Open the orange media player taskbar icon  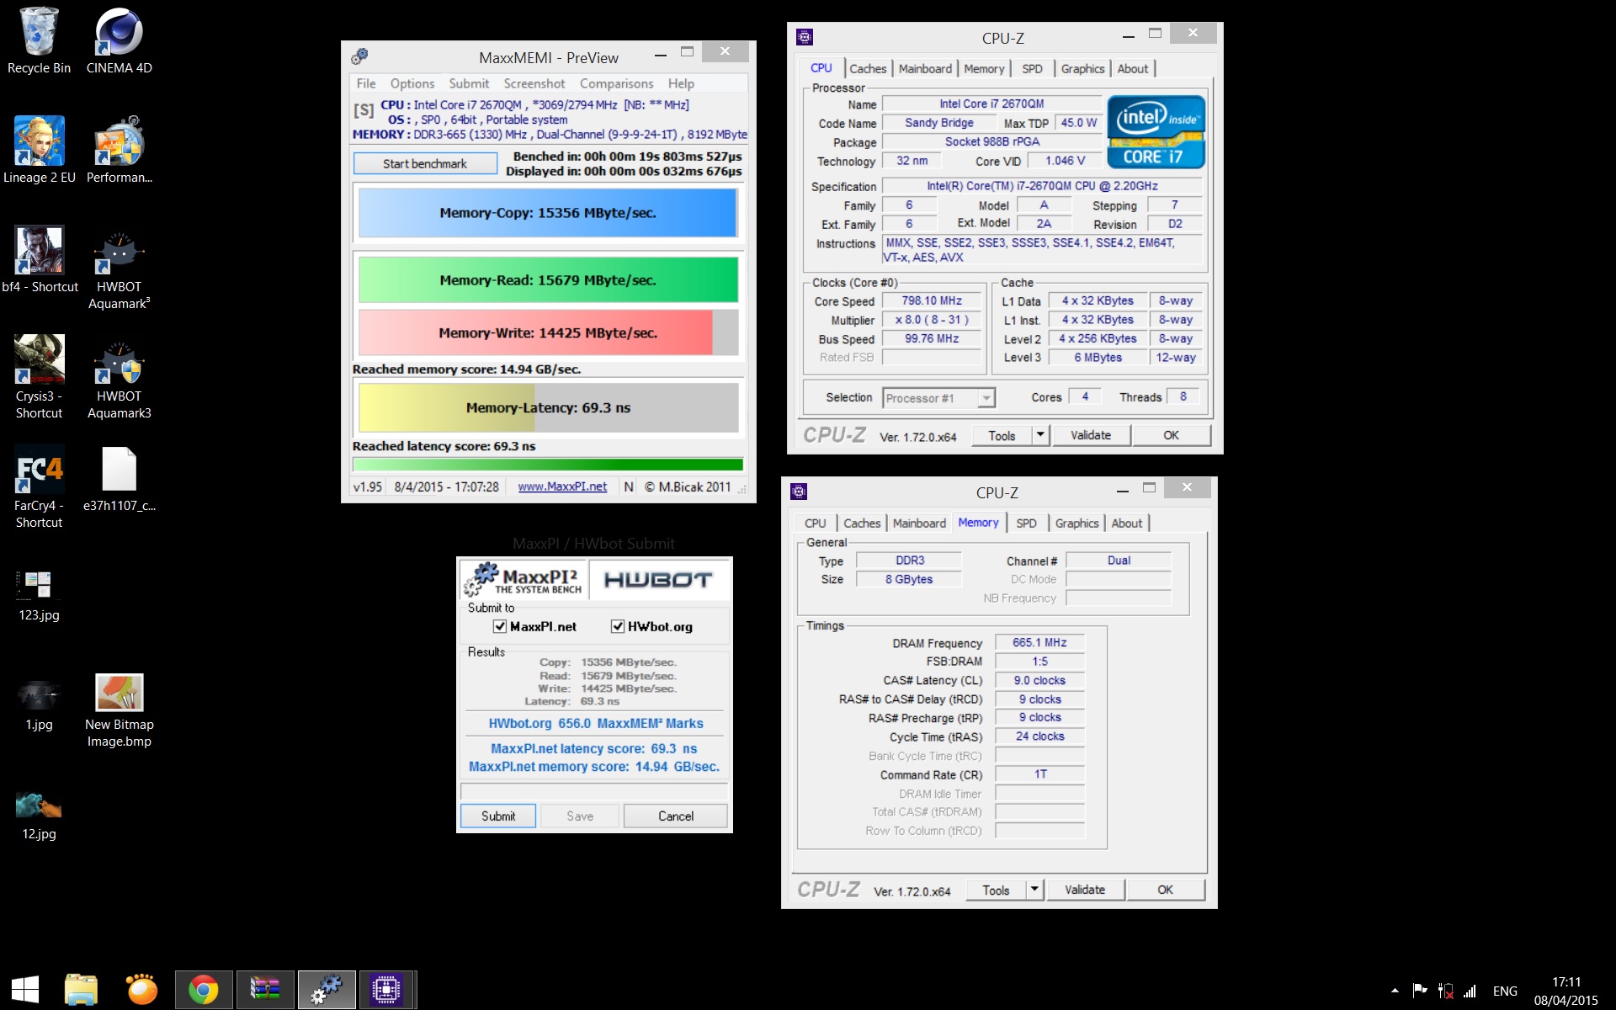tap(141, 990)
